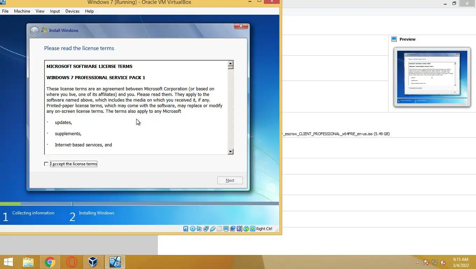This screenshot has width=476, height=269.
Task: Click the recording status icon
Action: pyautogui.click(x=232, y=229)
